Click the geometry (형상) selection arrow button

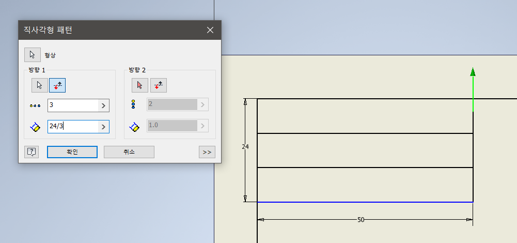tap(33, 54)
